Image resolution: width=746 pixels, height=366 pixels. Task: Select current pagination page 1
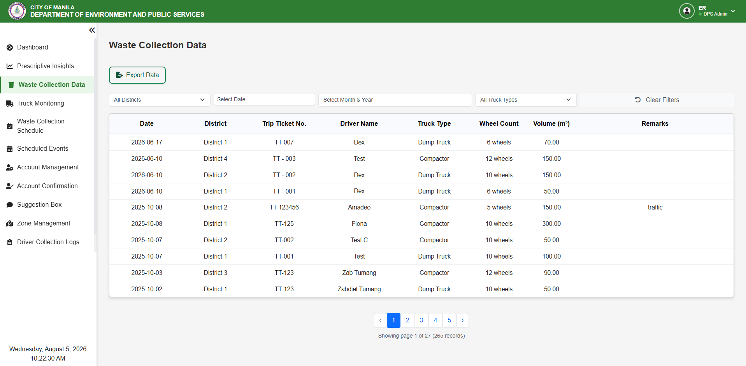[x=393, y=320]
